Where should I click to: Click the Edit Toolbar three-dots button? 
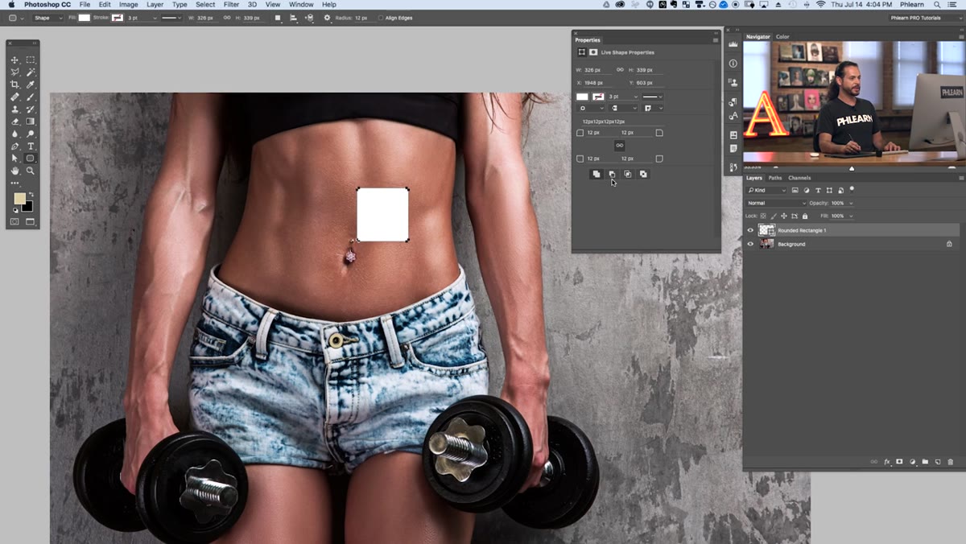[x=14, y=183]
